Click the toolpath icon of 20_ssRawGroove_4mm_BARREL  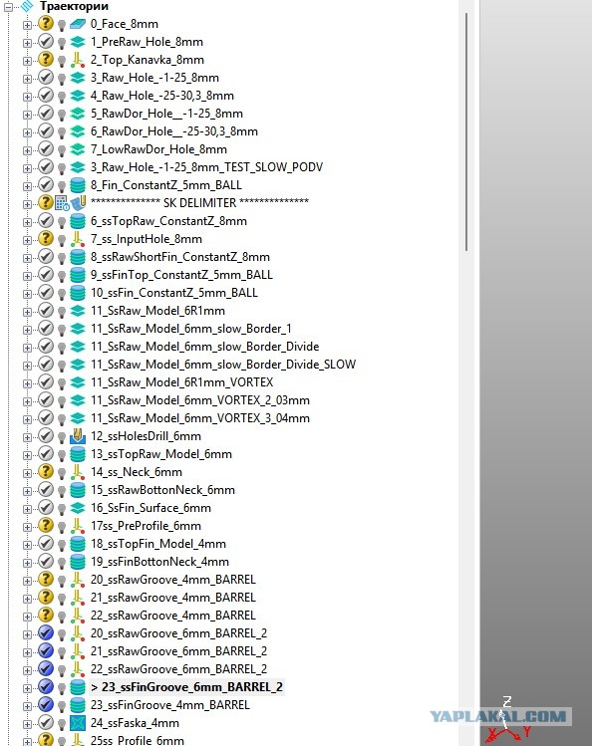pyautogui.click(x=77, y=580)
